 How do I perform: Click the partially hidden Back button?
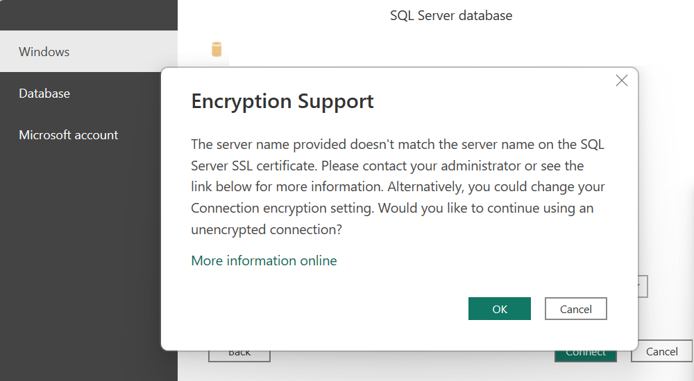[239, 355]
